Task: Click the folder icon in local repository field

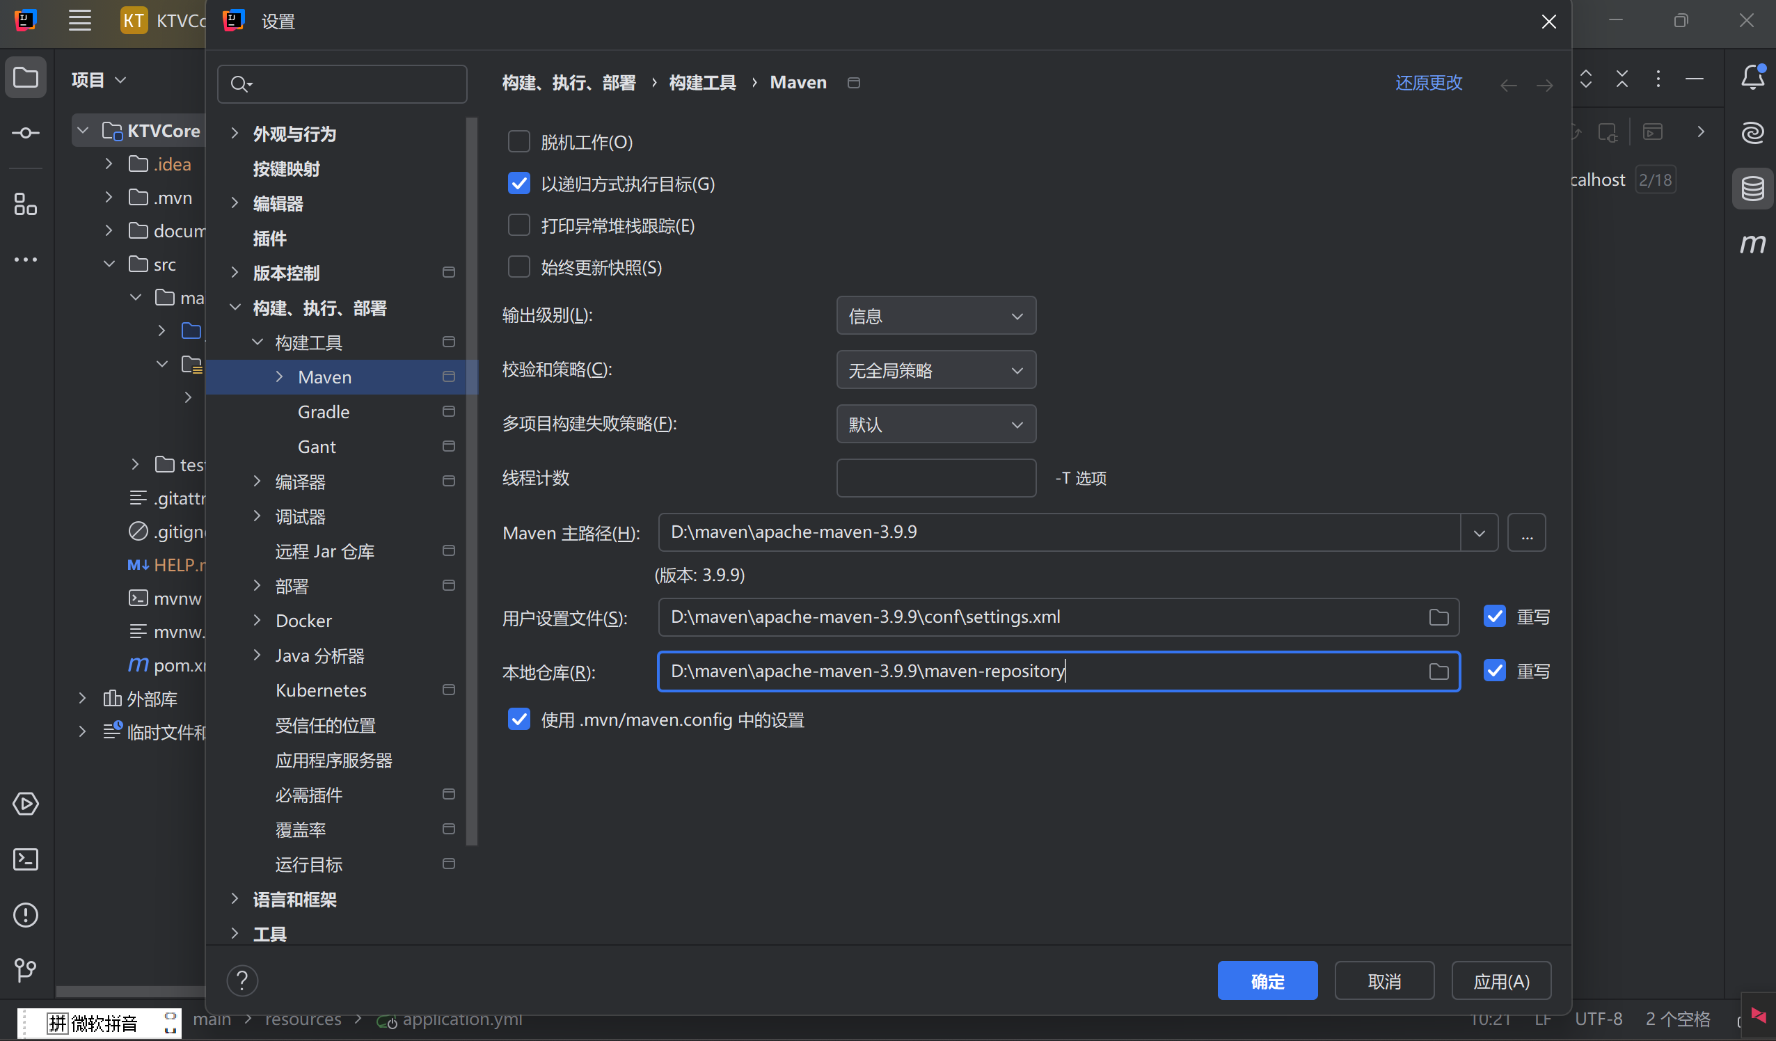Action: [1438, 672]
